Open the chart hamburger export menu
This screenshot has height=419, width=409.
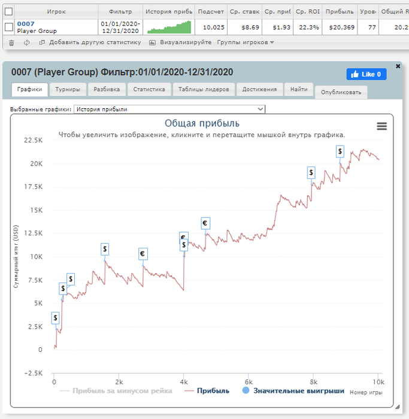(x=381, y=126)
